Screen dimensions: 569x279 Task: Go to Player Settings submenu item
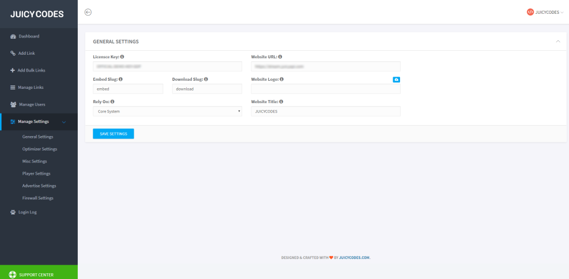(x=36, y=174)
